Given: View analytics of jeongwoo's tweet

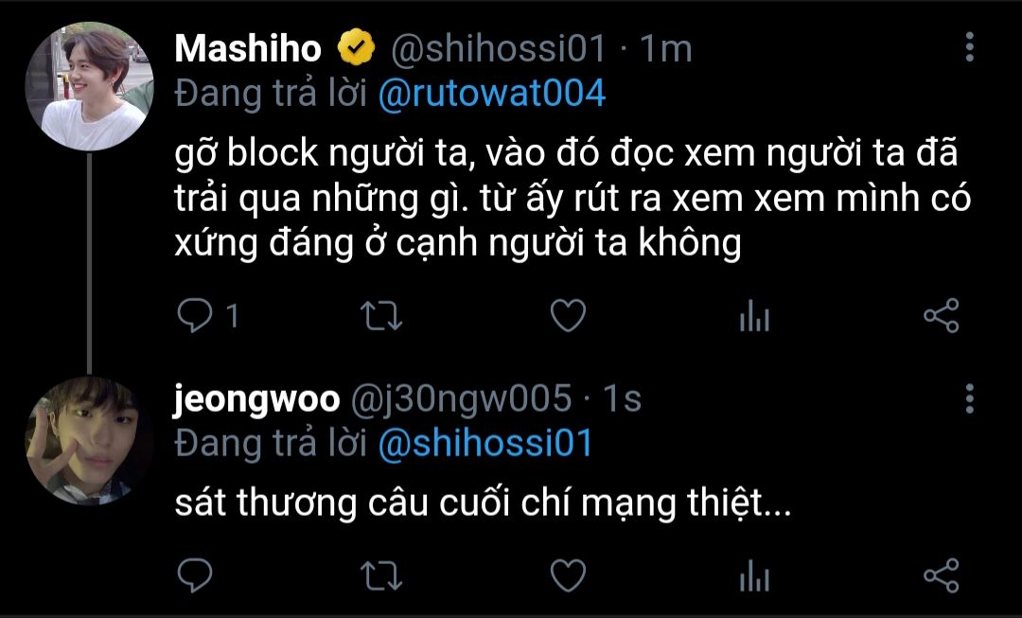Looking at the screenshot, I should (755, 575).
